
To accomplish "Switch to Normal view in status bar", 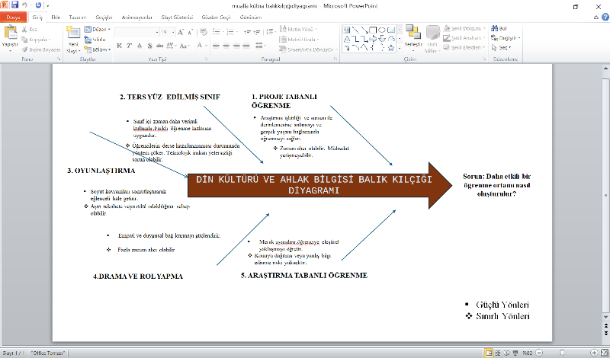I will 488,353.
